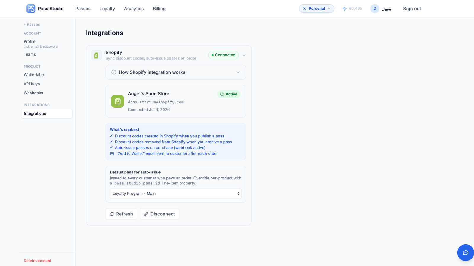Click the green store shopping bag icon

pyautogui.click(x=118, y=101)
